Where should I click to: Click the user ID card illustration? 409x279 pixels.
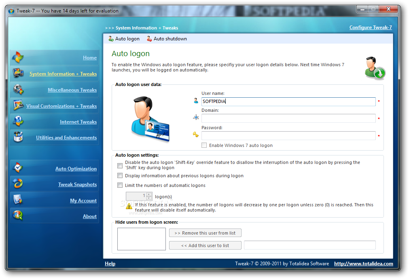[150, 119]
